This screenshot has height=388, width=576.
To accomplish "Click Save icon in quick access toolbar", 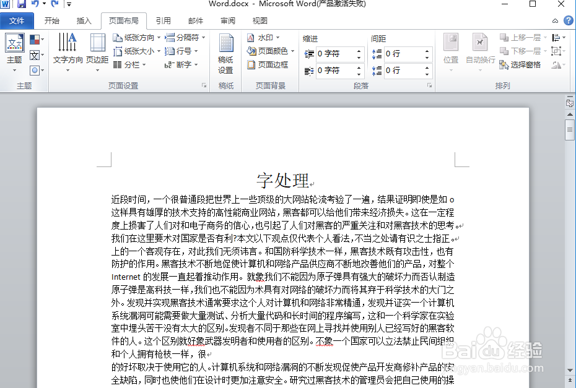I will pyautogui.click(x=22, y=4).
